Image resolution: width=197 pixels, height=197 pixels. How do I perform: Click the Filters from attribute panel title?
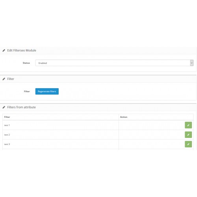click(21, 107)
